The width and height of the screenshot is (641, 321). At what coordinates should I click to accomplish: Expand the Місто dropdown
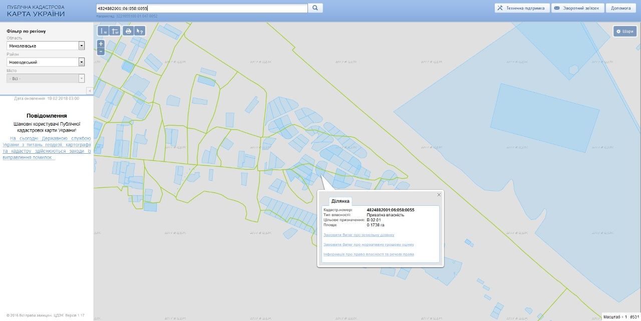81,79
